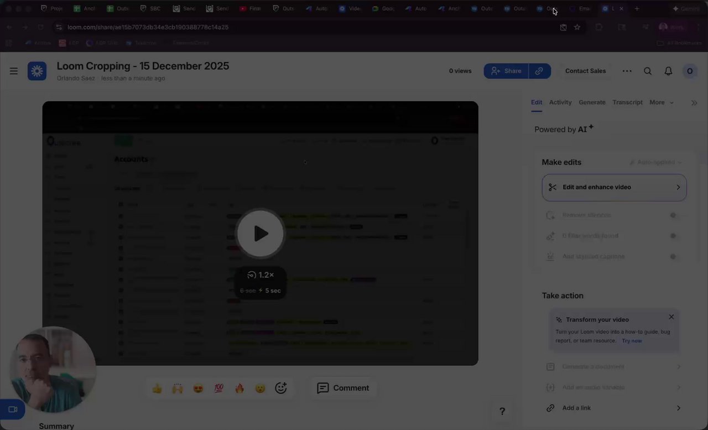Click the 0 views counter
This screenshot has width=708, height=430.
(x=460, y=71)
